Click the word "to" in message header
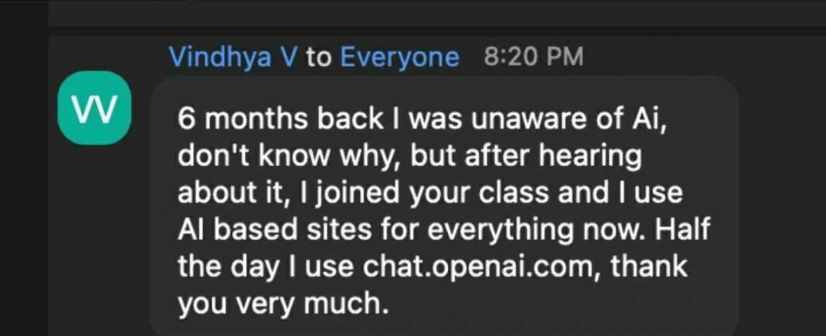 (318, 58)
